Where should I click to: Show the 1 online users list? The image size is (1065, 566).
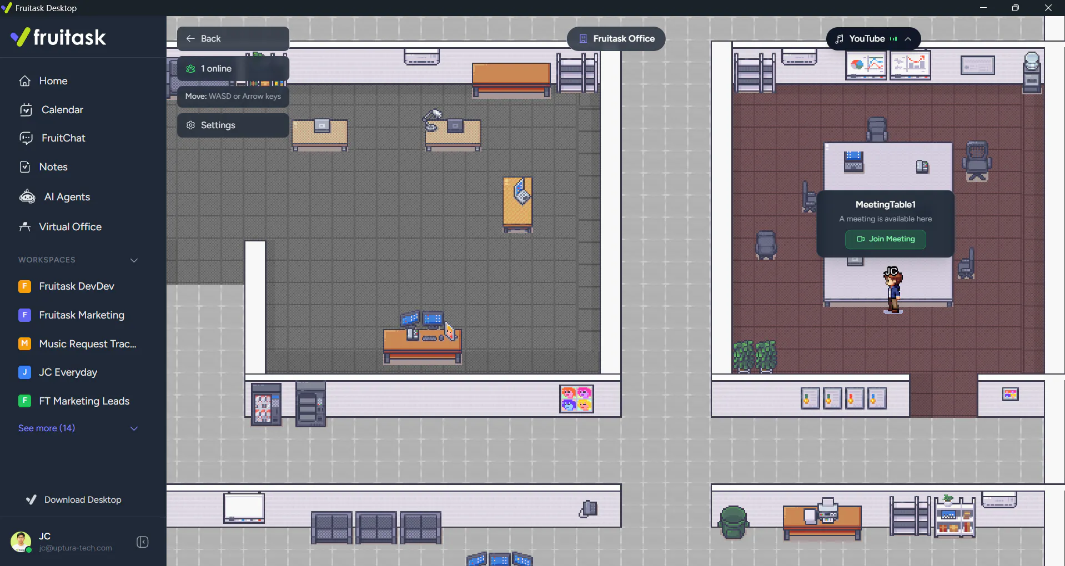233,69
